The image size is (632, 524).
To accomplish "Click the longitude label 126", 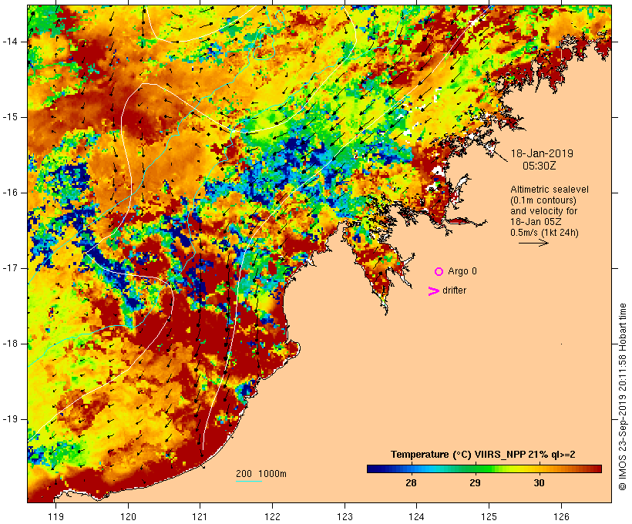I will point(561,516).
